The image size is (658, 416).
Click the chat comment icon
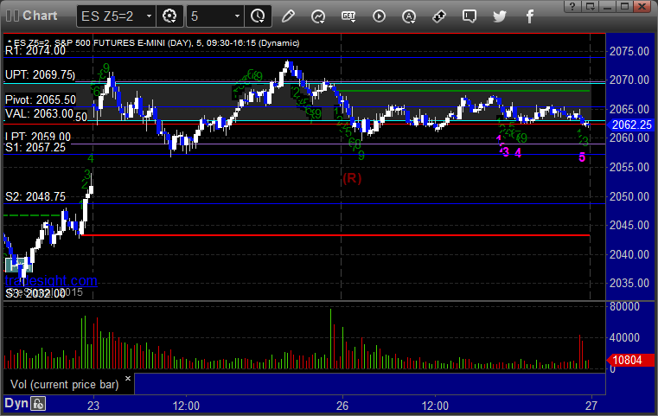pyautogui.click(x=470, y=16)
